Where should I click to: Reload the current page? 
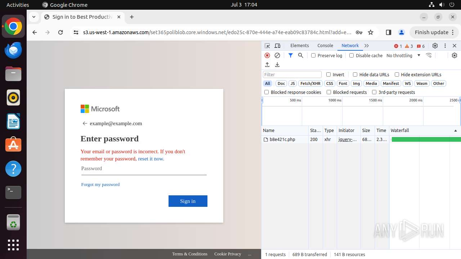coord(61,32)
